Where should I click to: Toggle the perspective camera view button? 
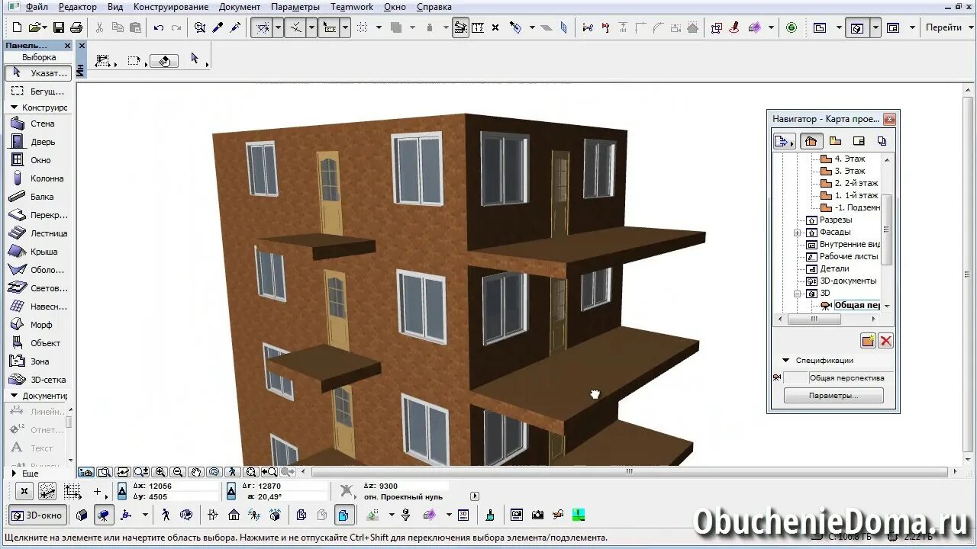point(104,515)
